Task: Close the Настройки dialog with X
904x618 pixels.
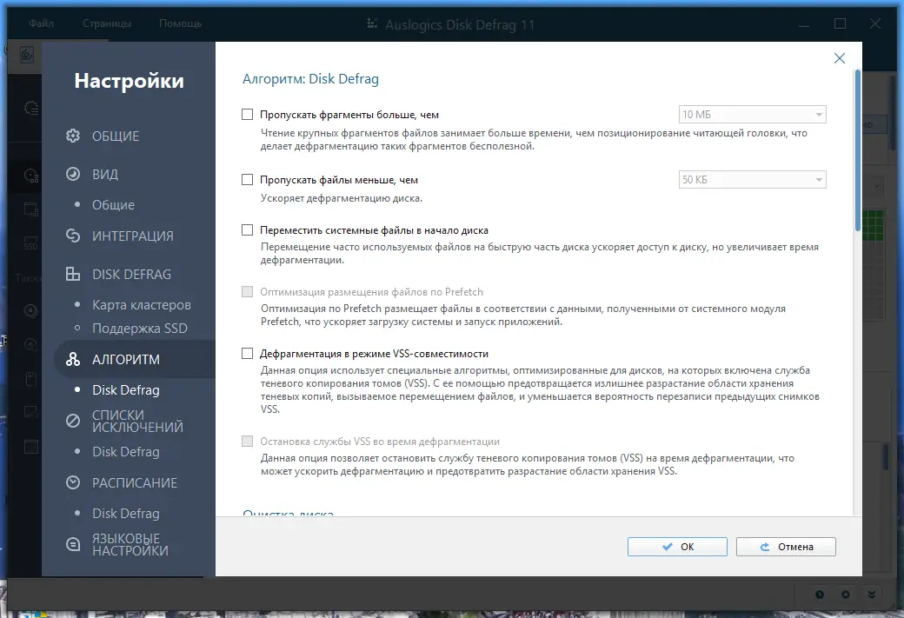Action: [840, 58]
